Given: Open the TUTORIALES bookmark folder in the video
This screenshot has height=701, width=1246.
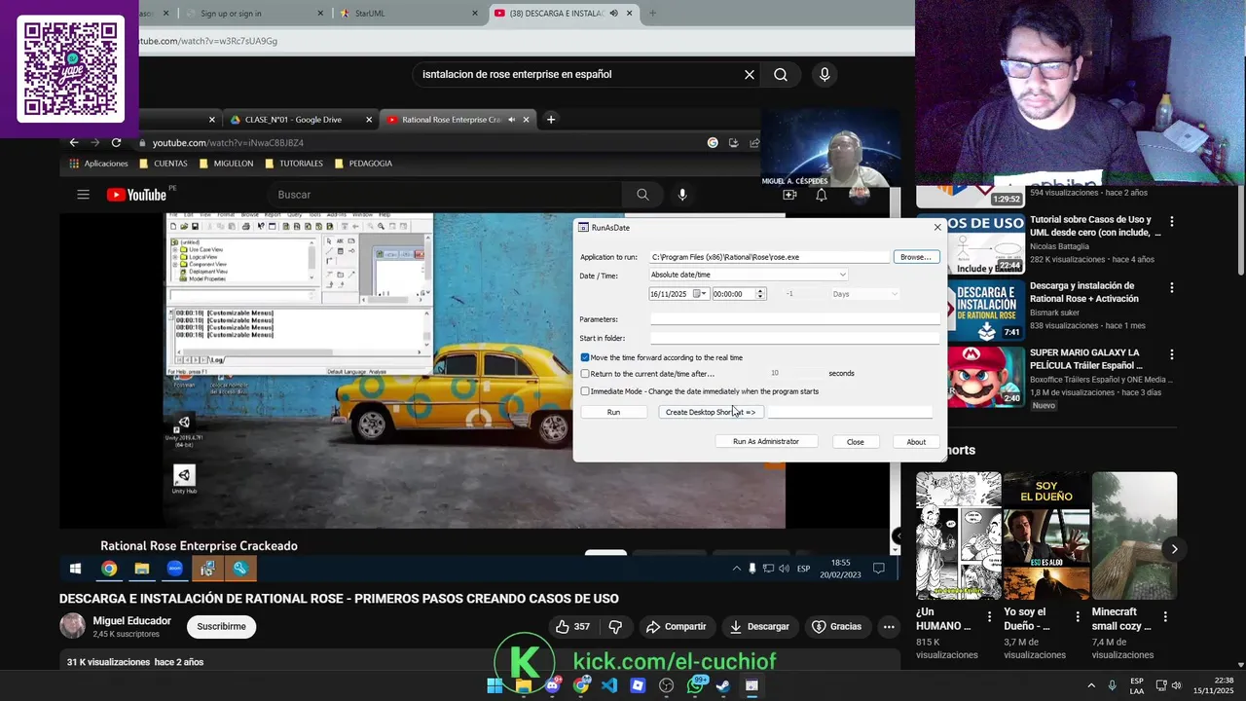Looking at the screenshot, I should click(294, 164).
